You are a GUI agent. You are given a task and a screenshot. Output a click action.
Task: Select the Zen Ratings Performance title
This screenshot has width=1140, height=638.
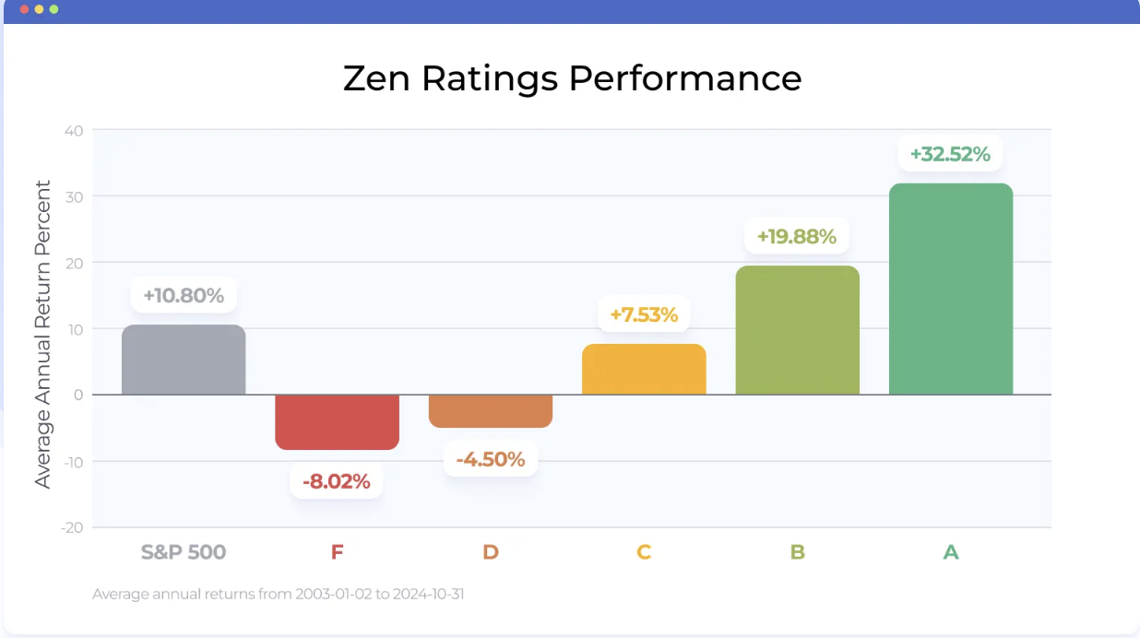click(572, 78)
